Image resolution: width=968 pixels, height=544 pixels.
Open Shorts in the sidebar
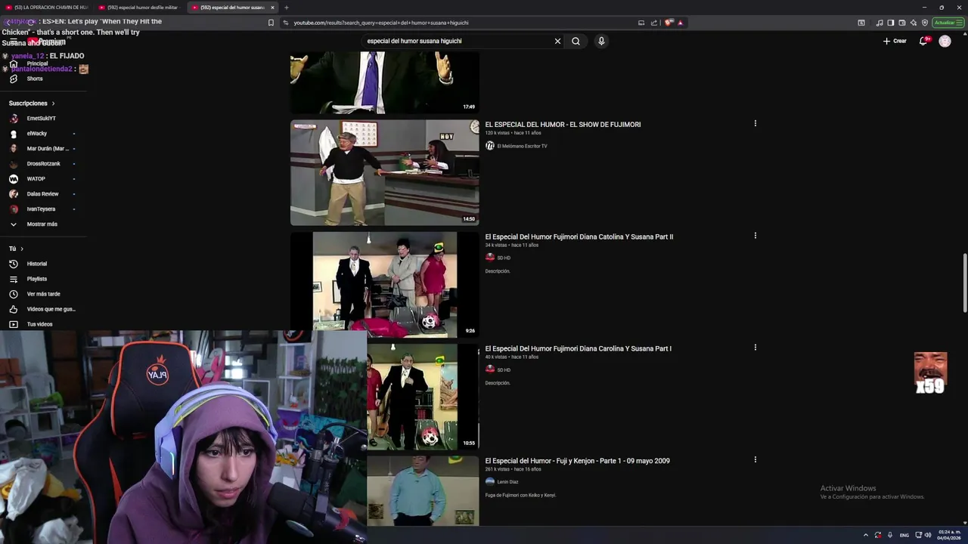point(35,79)
